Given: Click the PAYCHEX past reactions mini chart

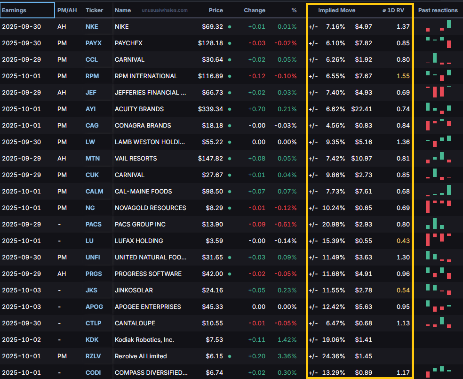Looking at the screenshot, I should point(438,42).
